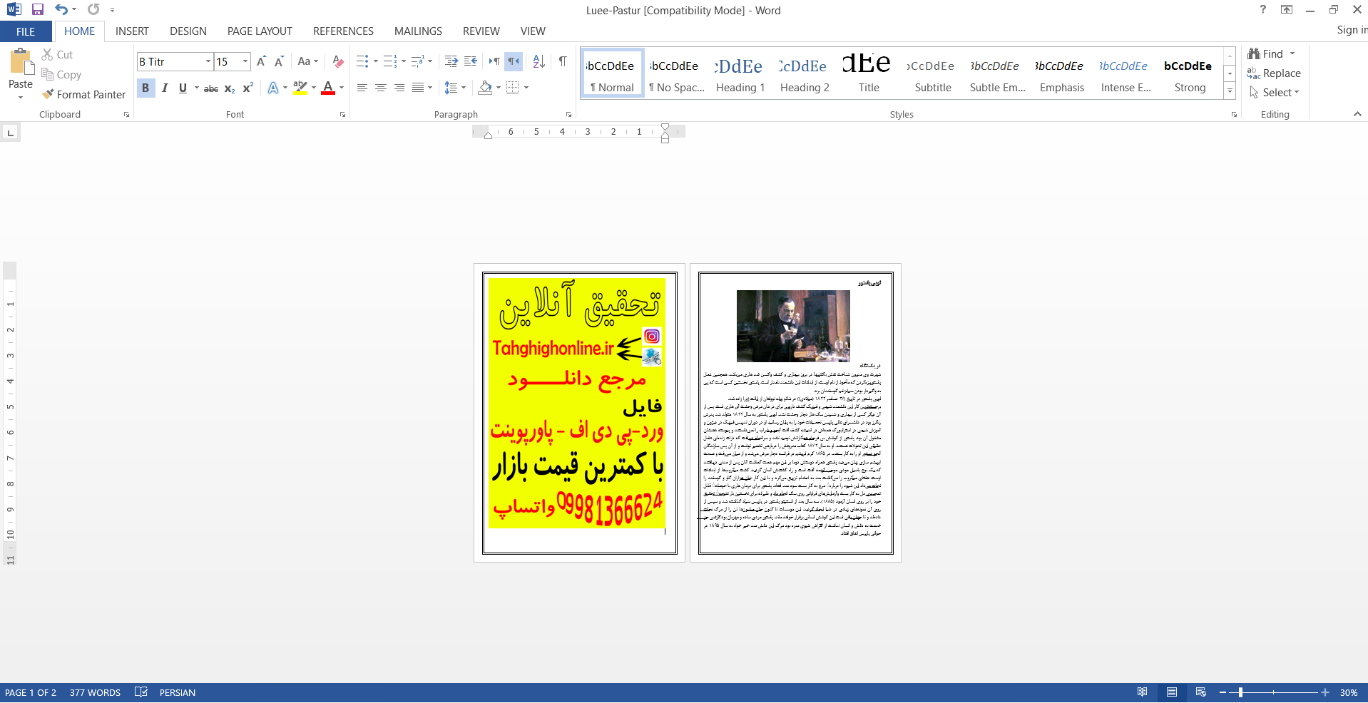Clear all formatting from selection

pos(338,62)
